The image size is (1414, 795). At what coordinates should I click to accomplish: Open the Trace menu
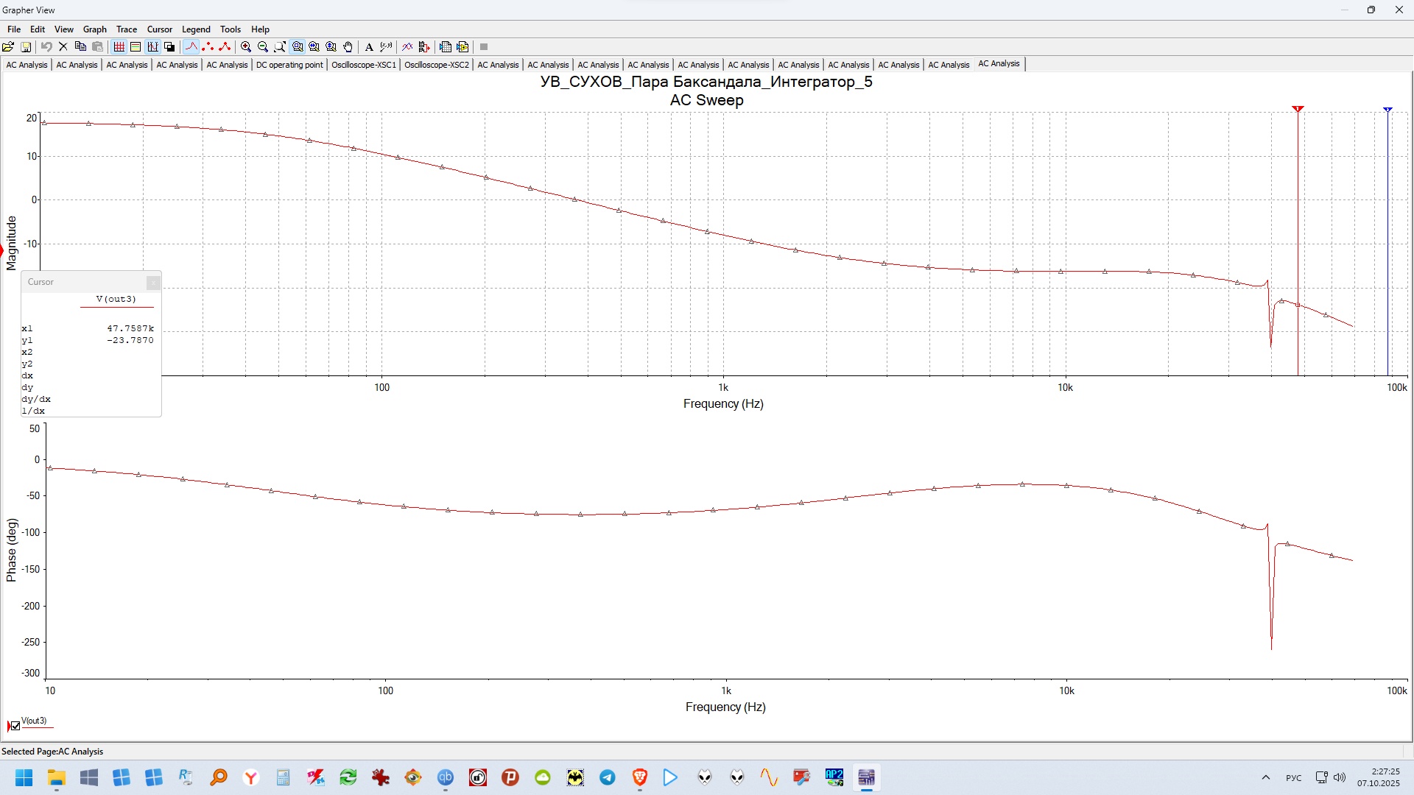pyautogui.click(x=126, y=29)
